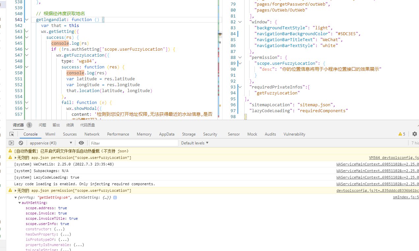The height and width of the screenshot is (251, 419).
Task: Open the Performance tab
Action: 118,134
